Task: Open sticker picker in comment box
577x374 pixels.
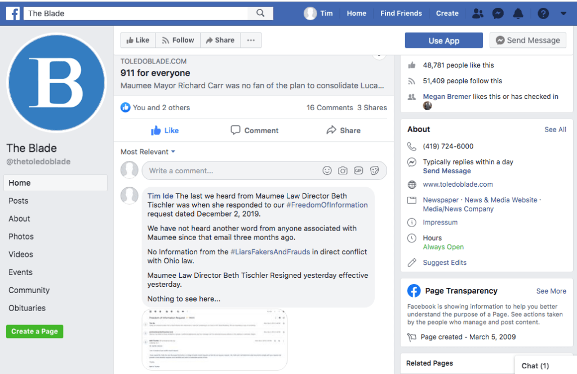Action: point(374,170)
